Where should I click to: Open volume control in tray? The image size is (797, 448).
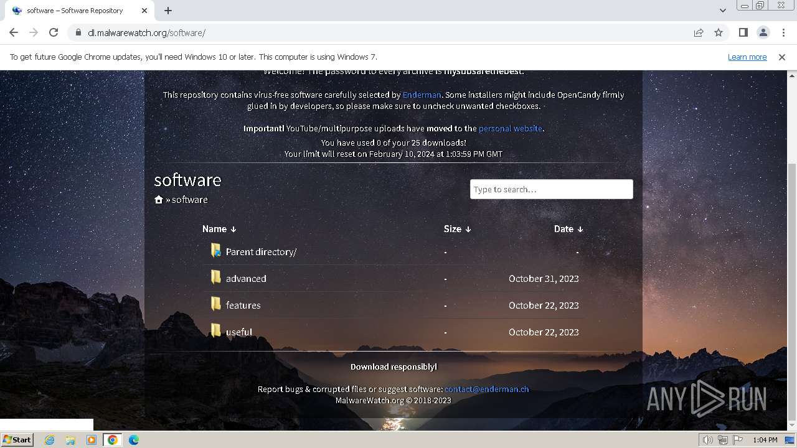(x=708, y=440)
